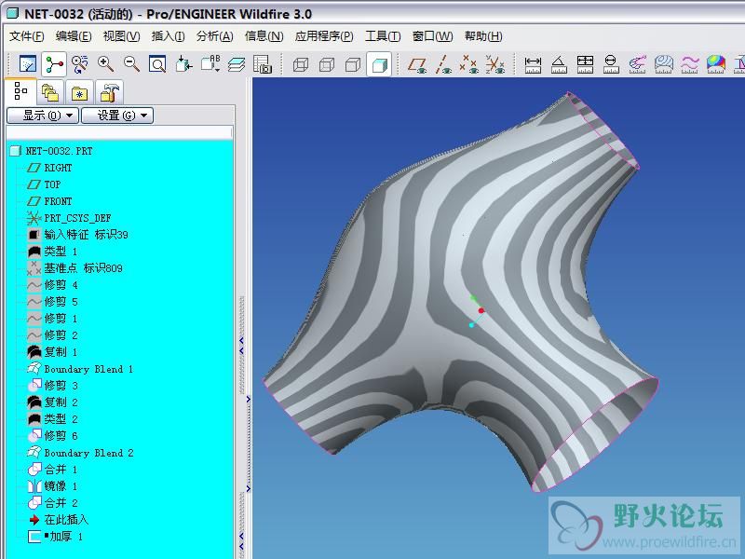This screenshot has height=559, width=745.
Task: Open the 应用程序(P) menu
Action: coord(324,36)
